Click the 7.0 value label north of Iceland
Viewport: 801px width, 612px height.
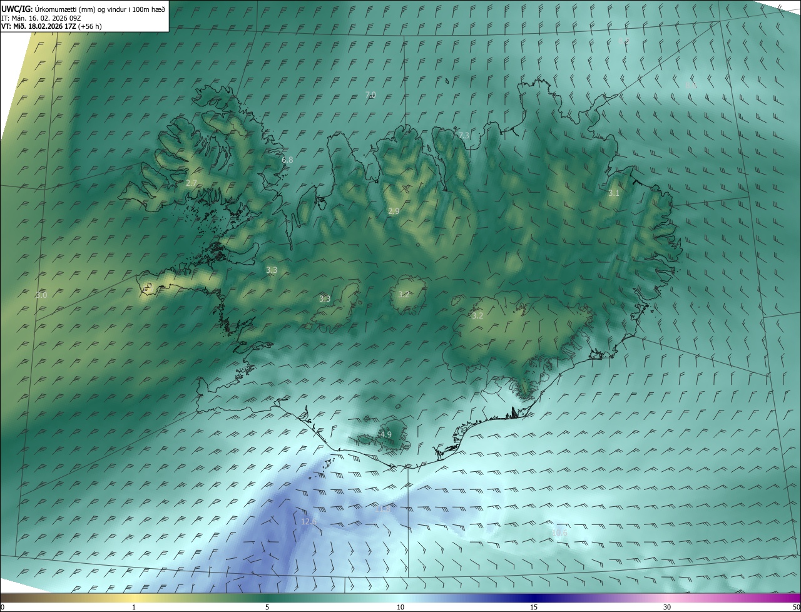370,95
